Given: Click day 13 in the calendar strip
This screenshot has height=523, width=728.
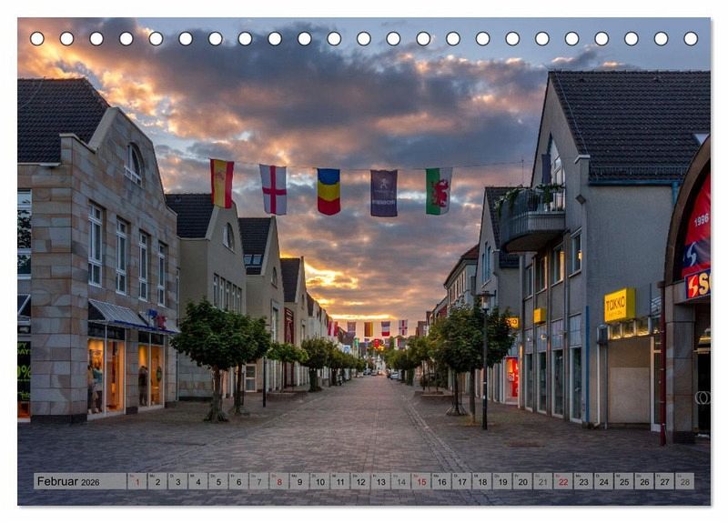Looking at the screenshot, I should click(380, 481).
